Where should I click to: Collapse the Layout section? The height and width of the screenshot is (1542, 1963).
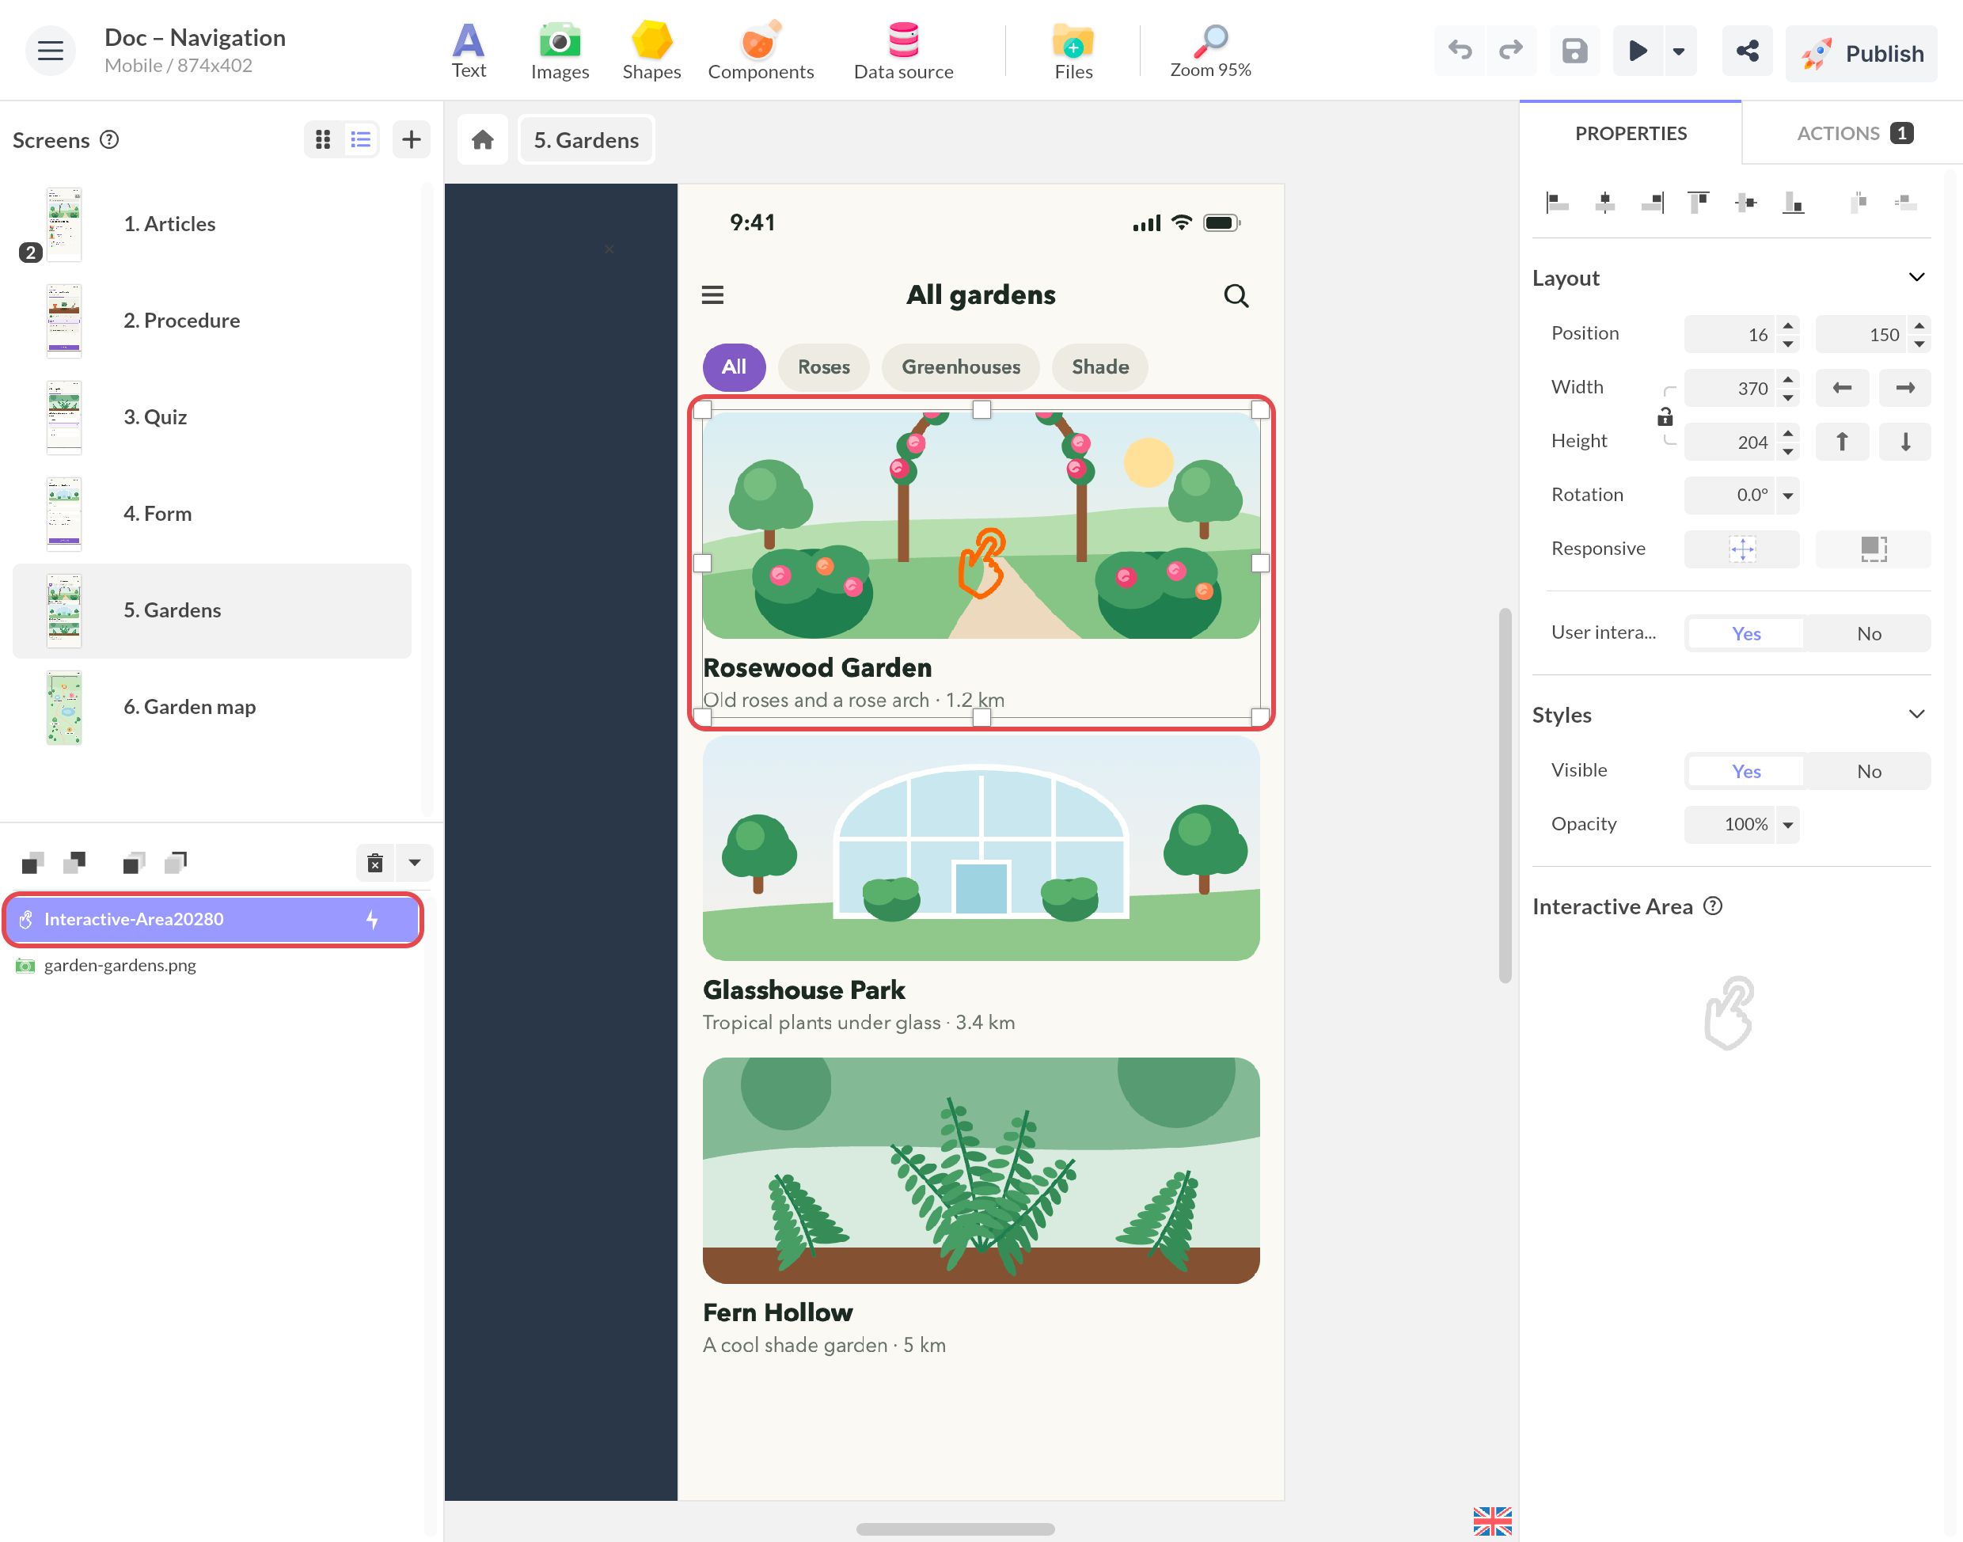point(1916,278)
